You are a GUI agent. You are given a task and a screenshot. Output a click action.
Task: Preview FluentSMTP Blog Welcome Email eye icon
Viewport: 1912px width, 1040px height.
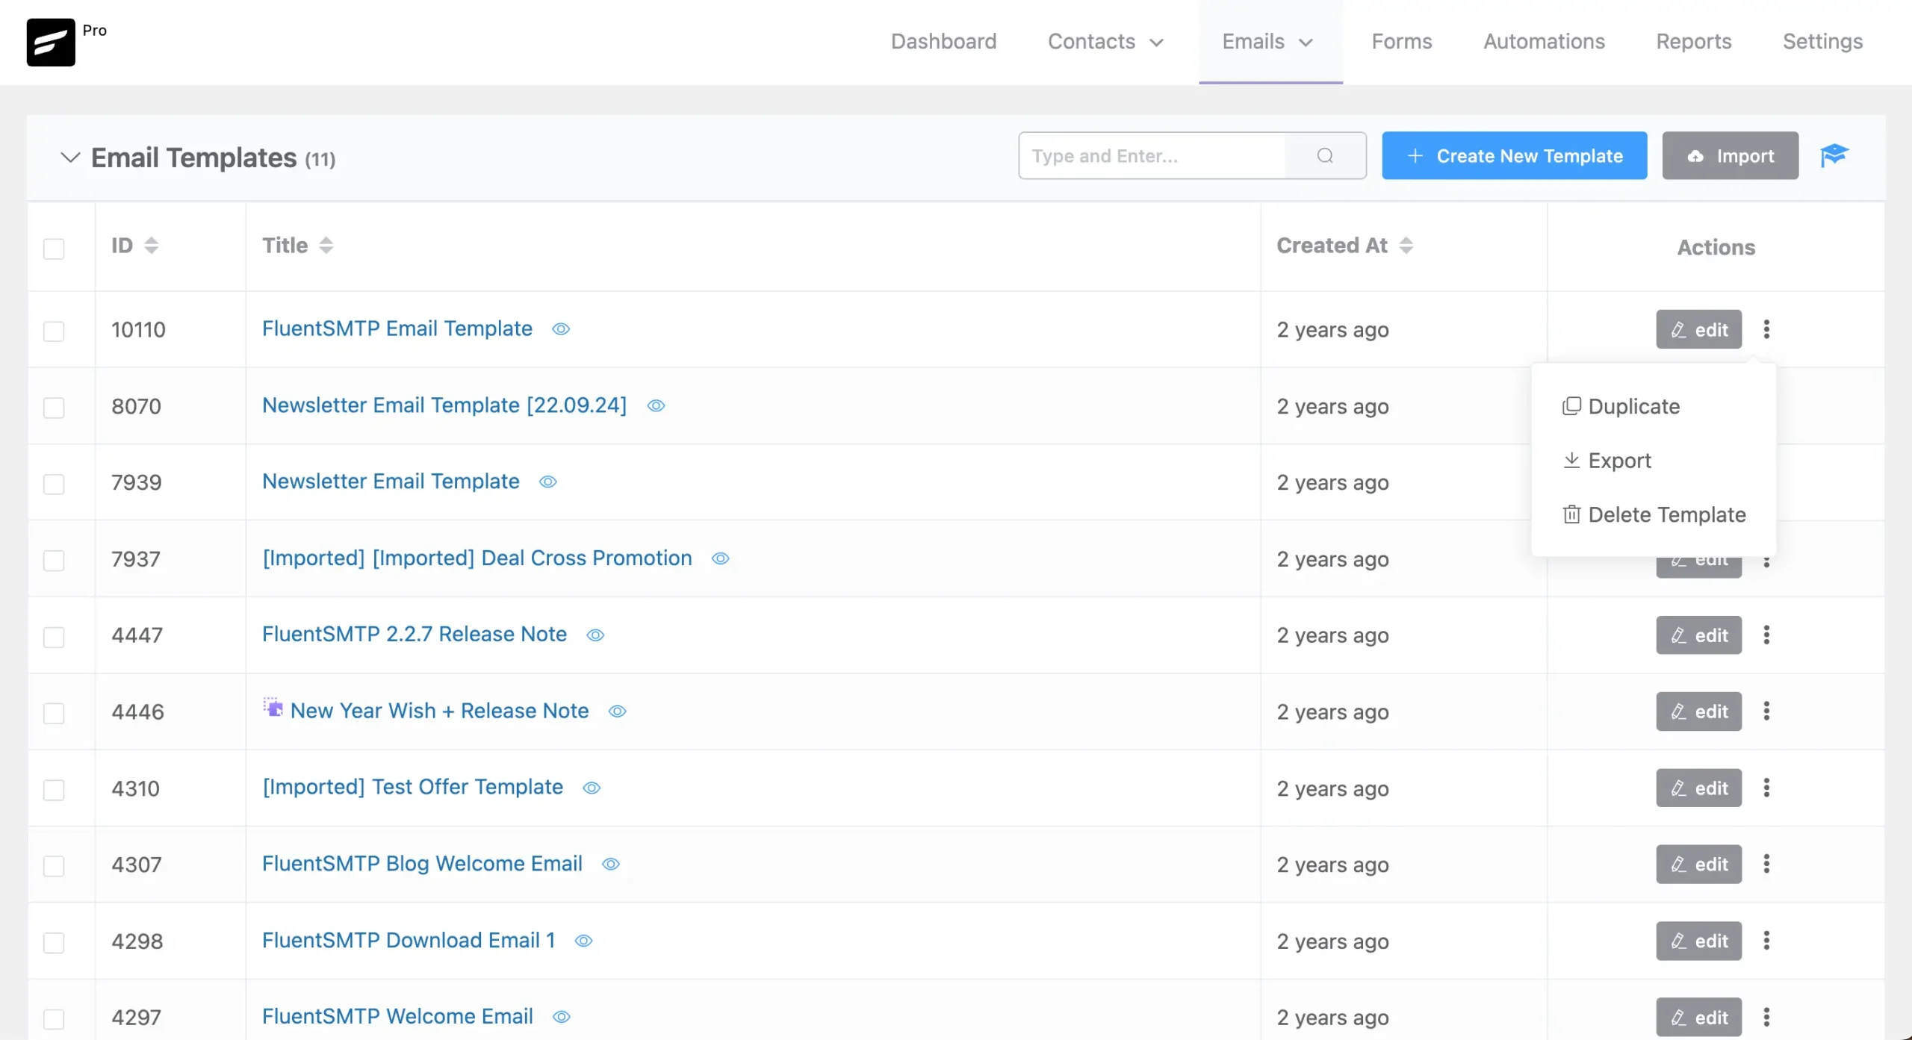tap(611, 864)
